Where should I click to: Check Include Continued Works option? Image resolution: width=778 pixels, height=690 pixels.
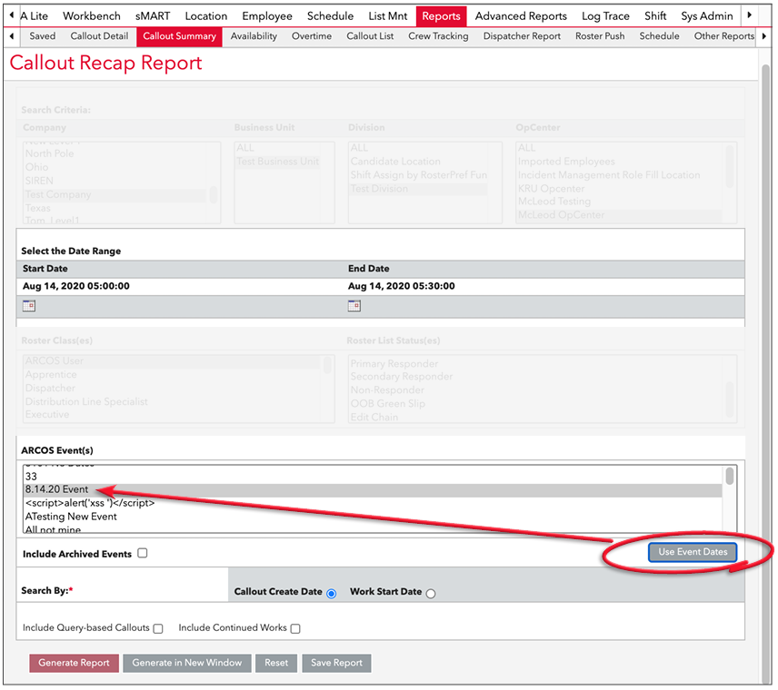click(295, 628)
